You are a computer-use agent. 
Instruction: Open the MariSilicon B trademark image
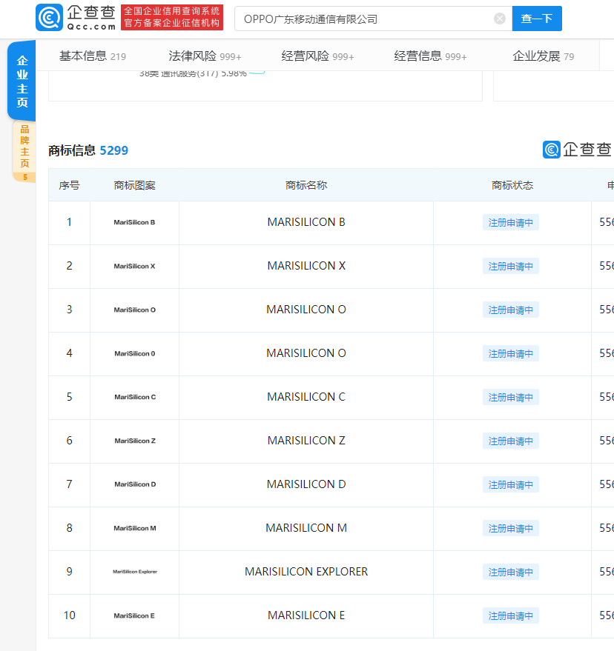[x=134, y=222]
